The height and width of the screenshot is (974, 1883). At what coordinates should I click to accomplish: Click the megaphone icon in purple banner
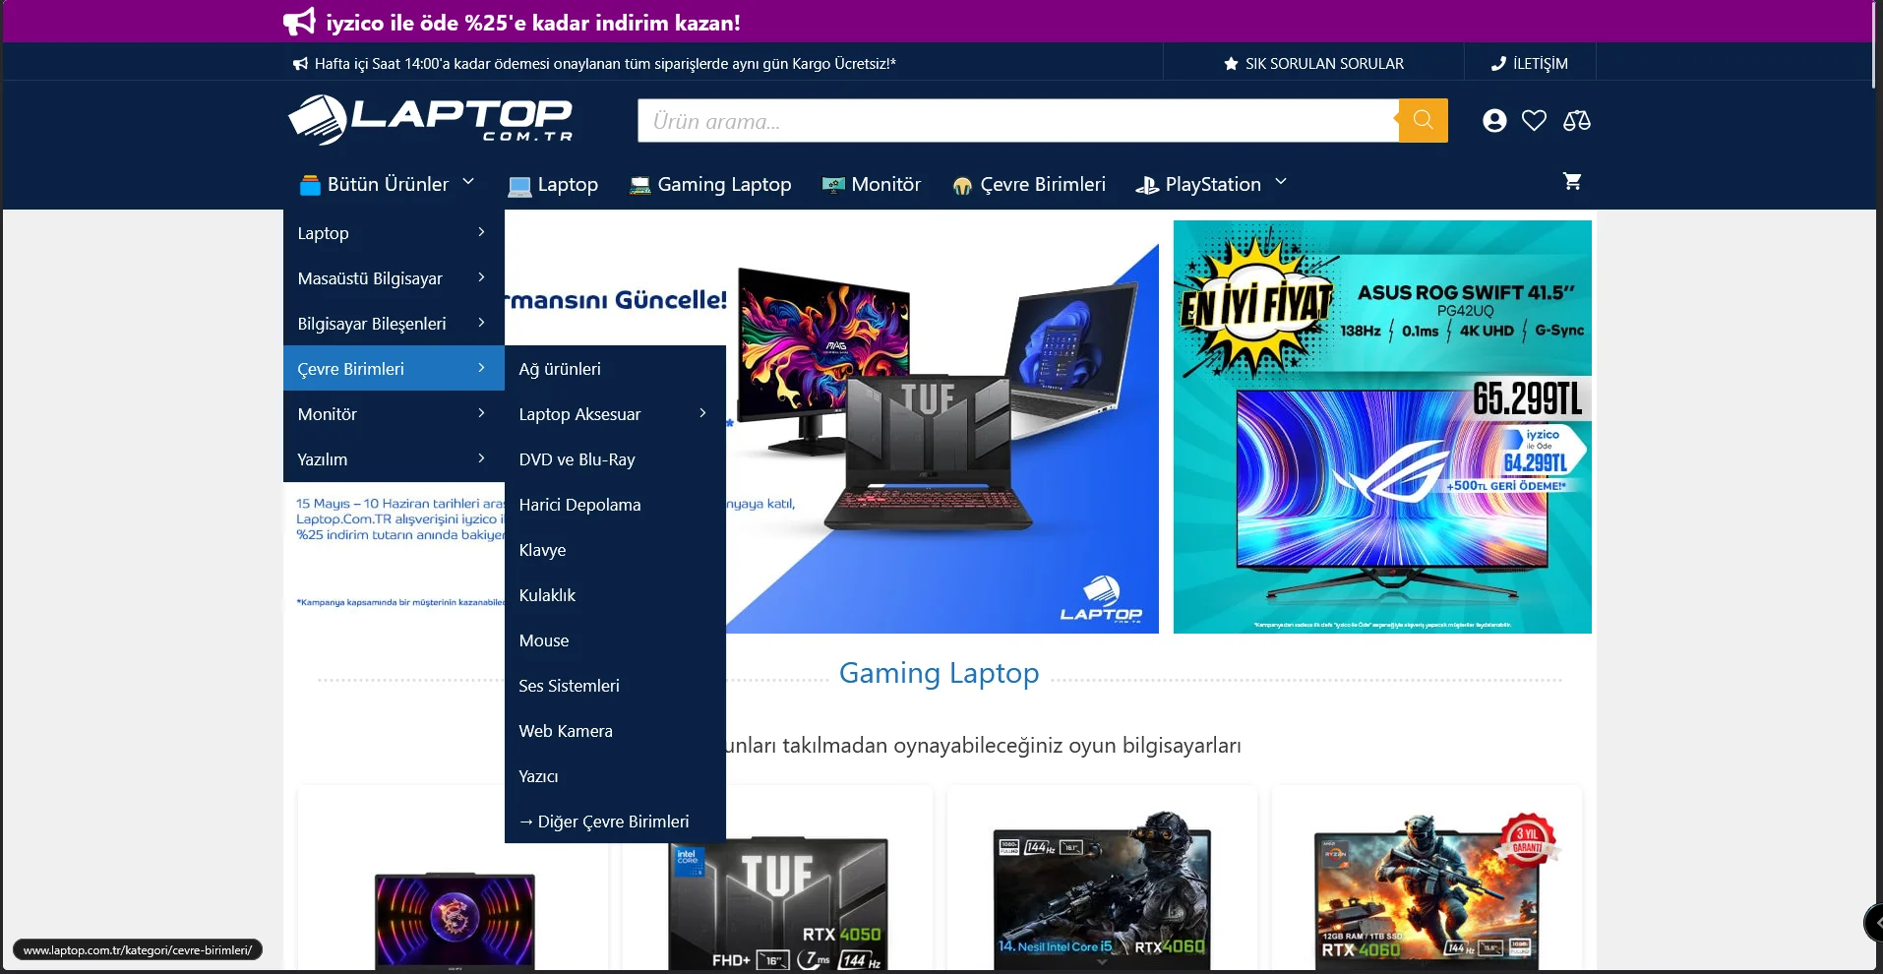click(x=299, y=22)
